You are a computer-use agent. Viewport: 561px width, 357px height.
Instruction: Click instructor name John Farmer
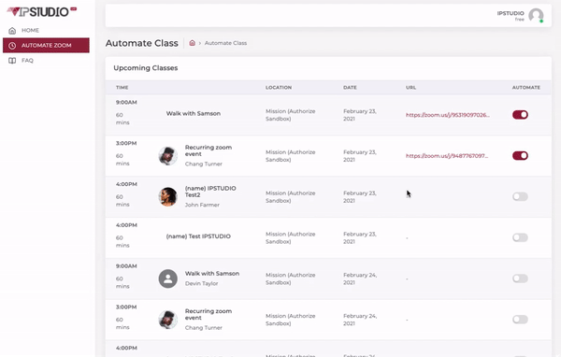click(202, 205)
